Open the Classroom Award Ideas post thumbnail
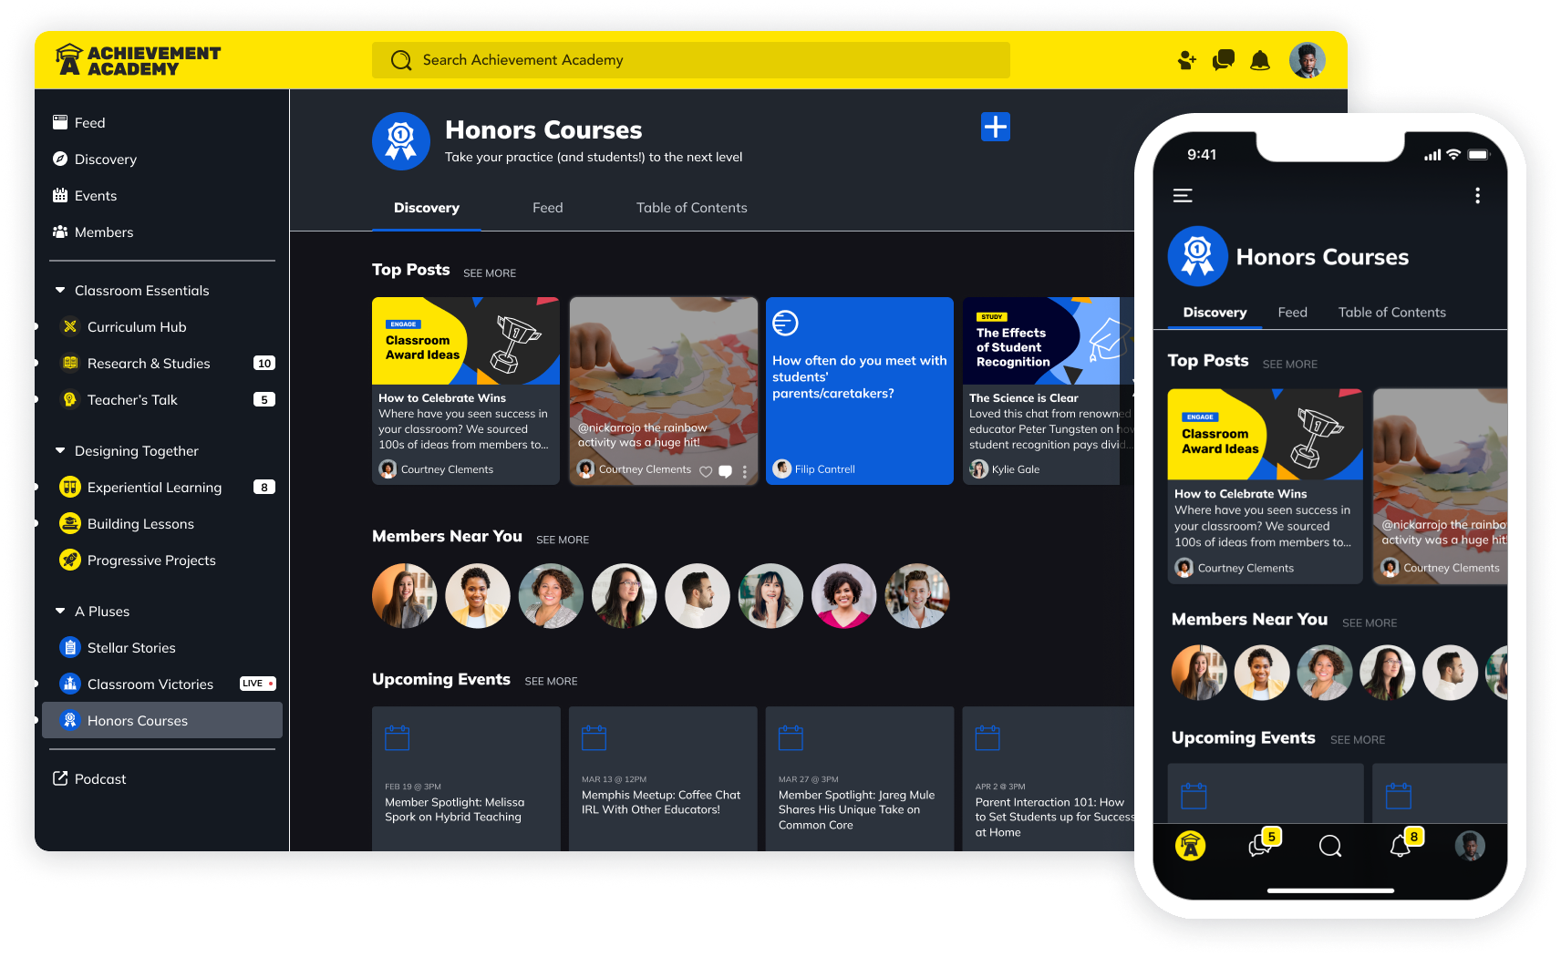The image size is (1561, 957). click(465, 341)
